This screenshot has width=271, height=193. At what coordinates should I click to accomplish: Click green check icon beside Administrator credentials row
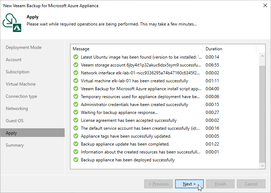coord(76,105)
